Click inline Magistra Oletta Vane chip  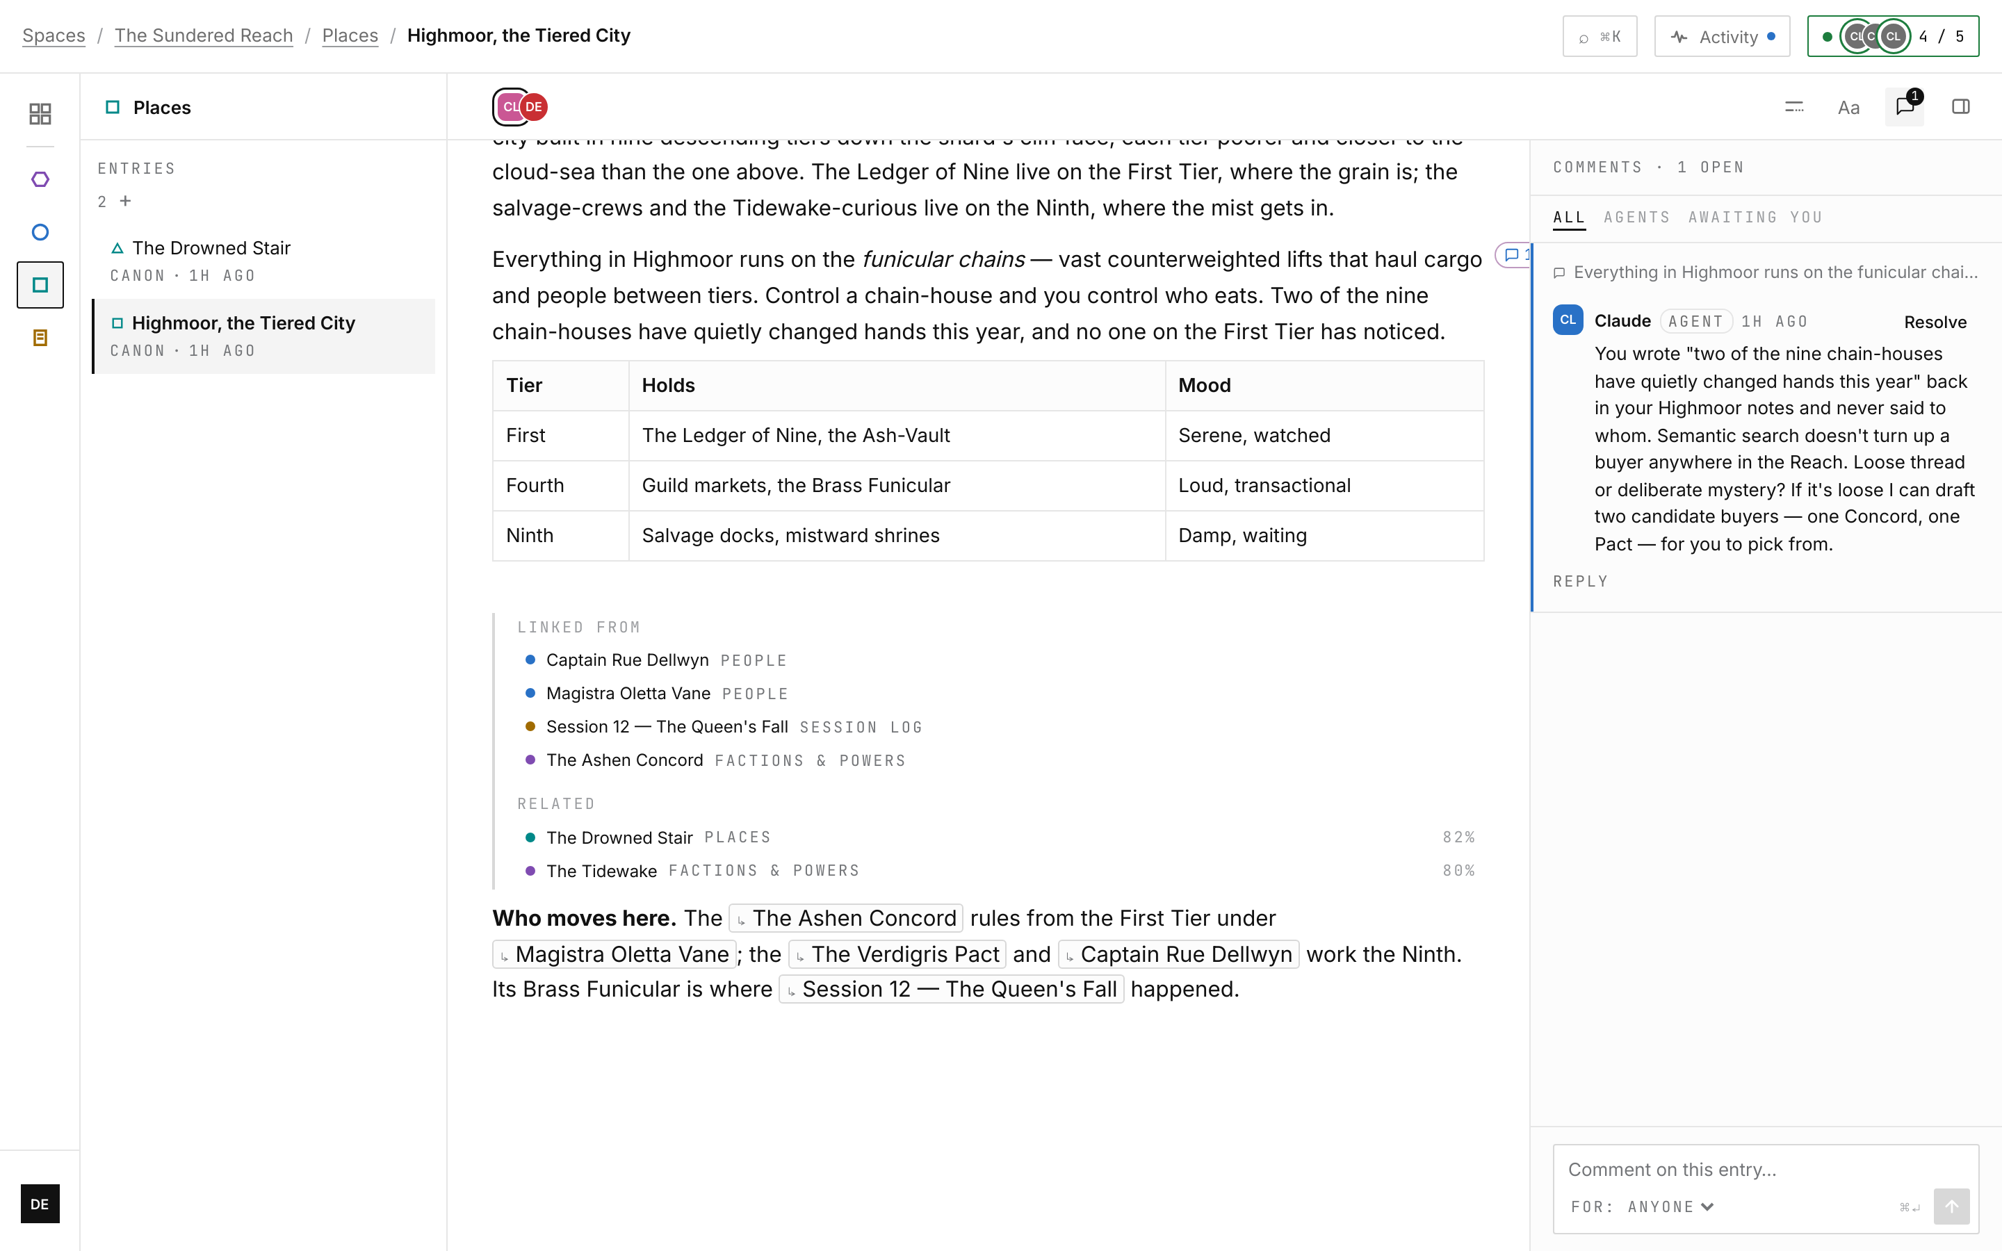point(614,954)
